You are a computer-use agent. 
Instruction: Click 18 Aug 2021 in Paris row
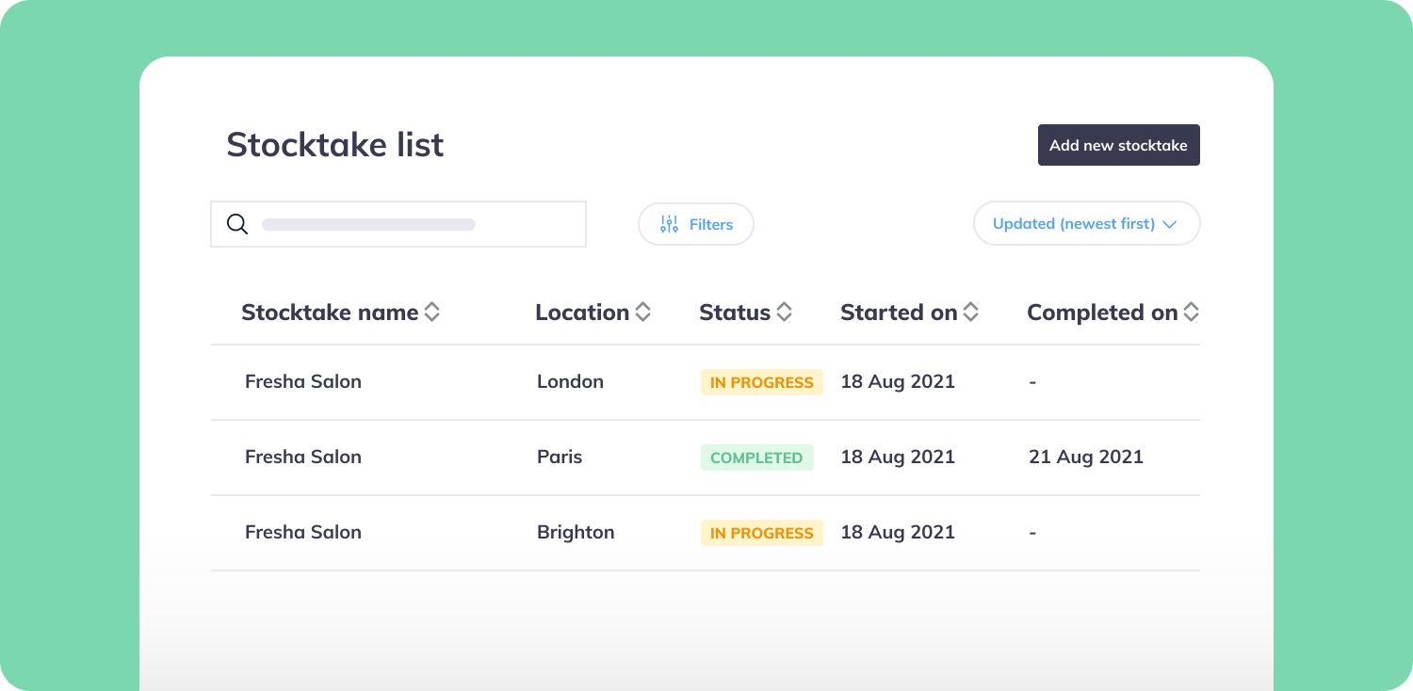click(x=898, y=457)
